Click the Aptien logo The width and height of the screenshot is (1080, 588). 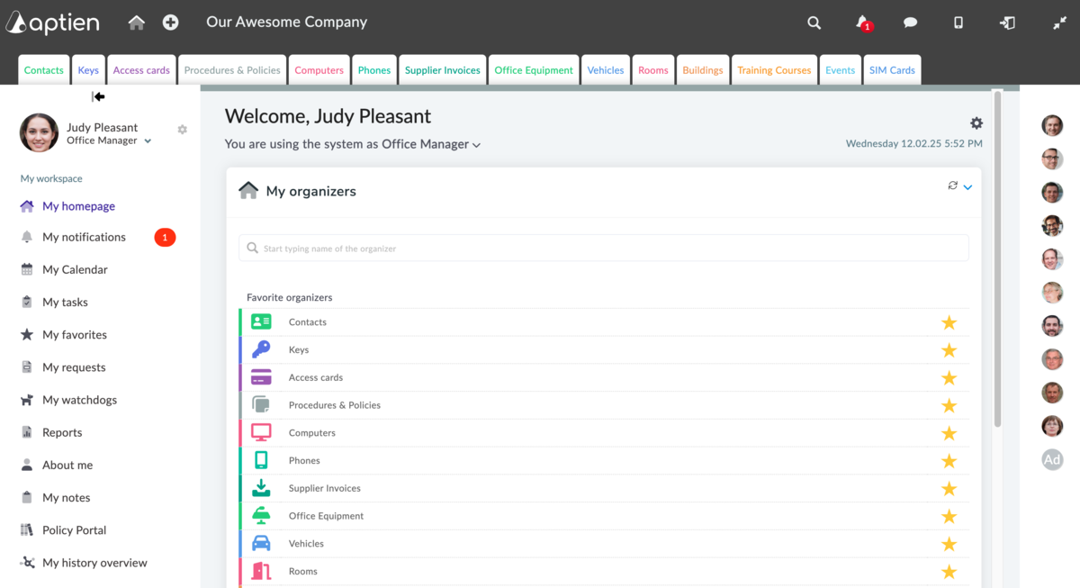(52, 23)
